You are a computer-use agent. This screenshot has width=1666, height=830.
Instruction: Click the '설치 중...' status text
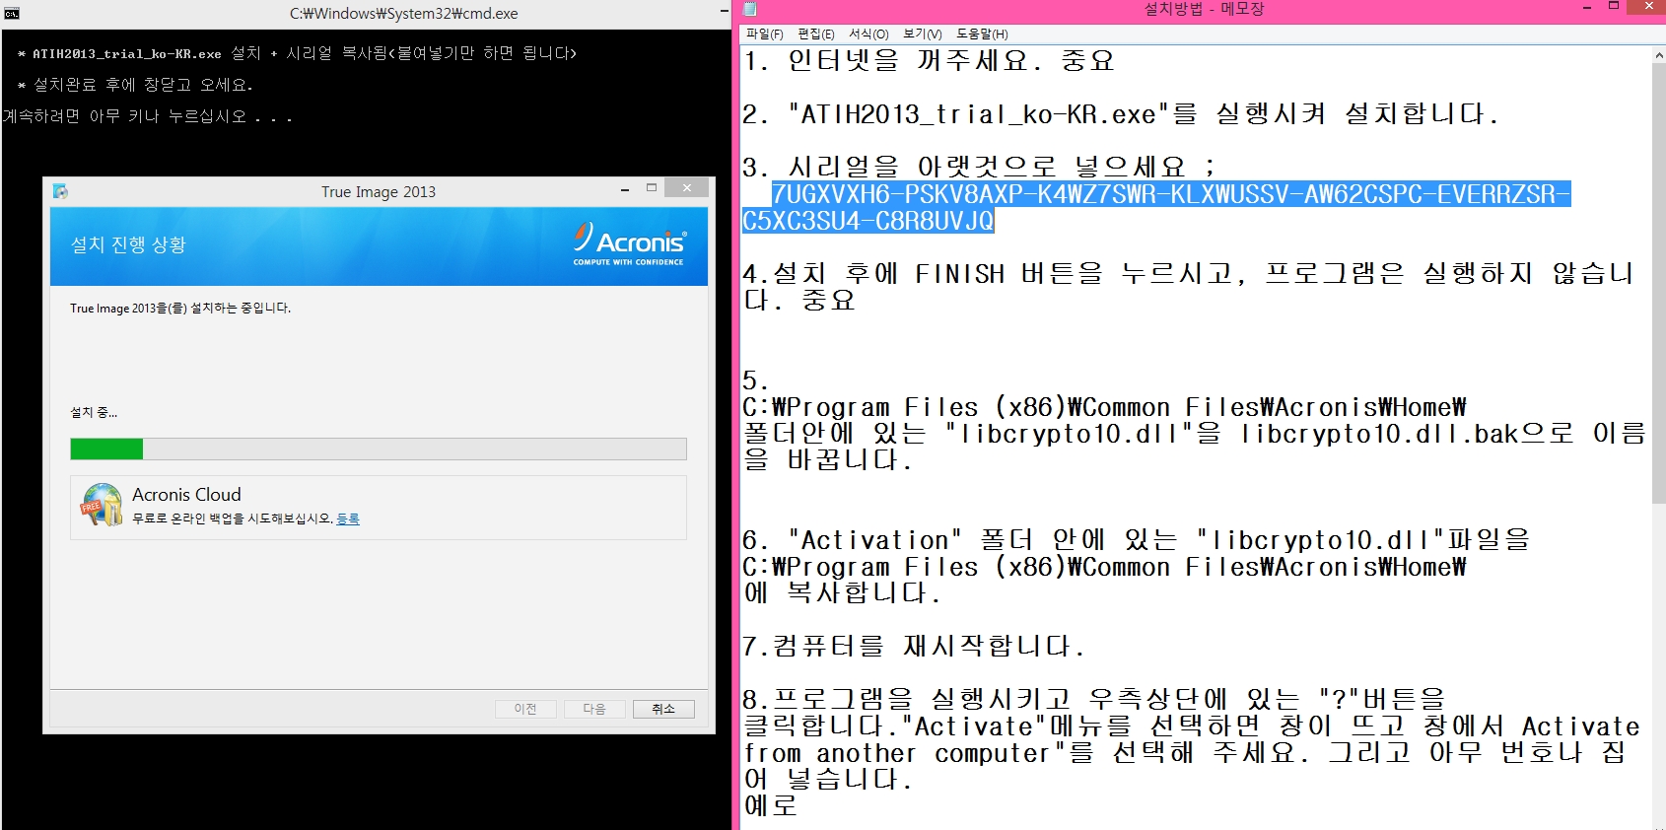[94, 412]
